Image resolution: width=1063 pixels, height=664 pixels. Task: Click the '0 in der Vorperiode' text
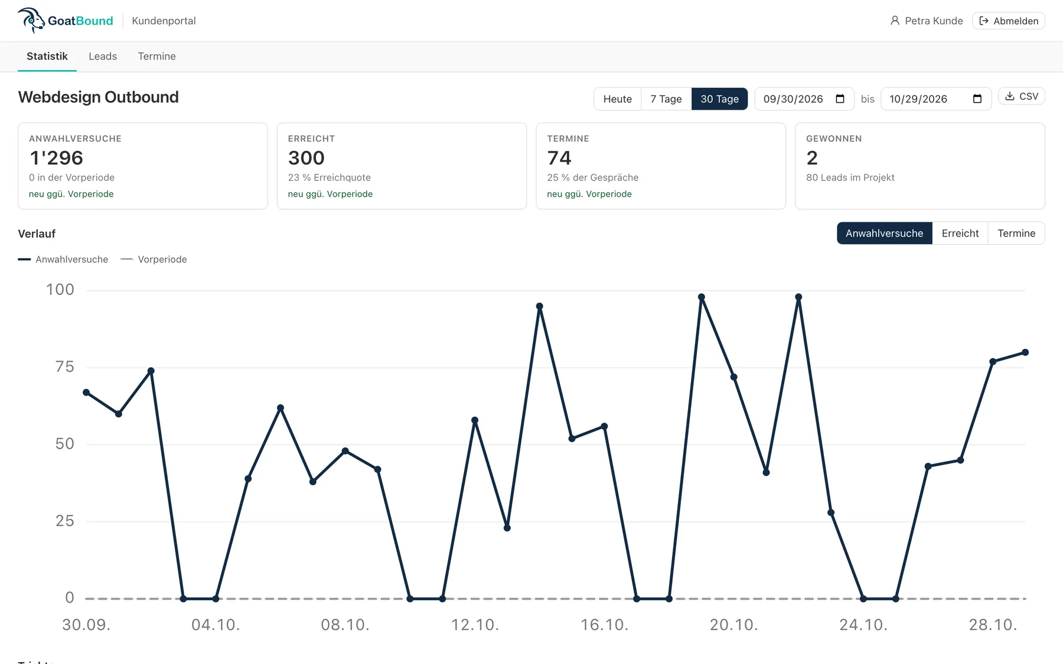tap(72, 178)
